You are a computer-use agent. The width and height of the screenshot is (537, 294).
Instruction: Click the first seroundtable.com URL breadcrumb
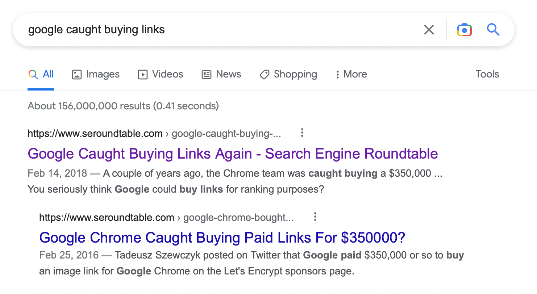click(154, 134)
